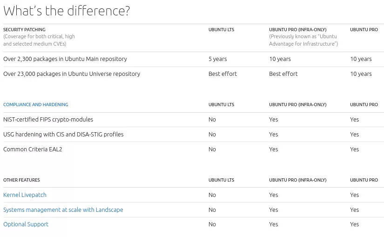Click the Ubuntu Universe repository row label
Image resolution: width=384 pixels, height=237 pixels.
pos(72,74)
